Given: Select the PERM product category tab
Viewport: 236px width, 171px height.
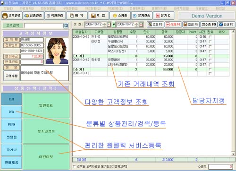Looking at the screenshot, I should click(11, 125).
